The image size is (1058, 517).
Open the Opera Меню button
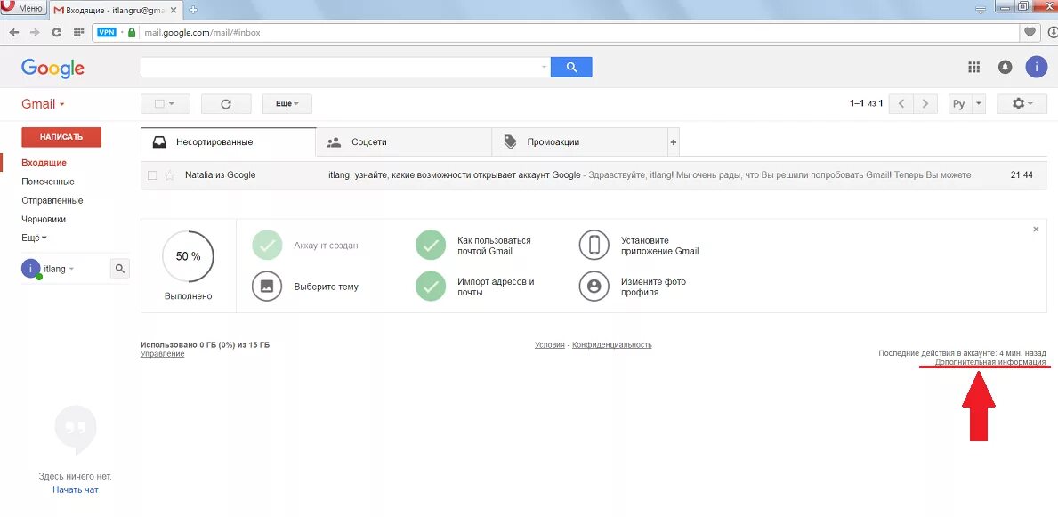point(24,9)
